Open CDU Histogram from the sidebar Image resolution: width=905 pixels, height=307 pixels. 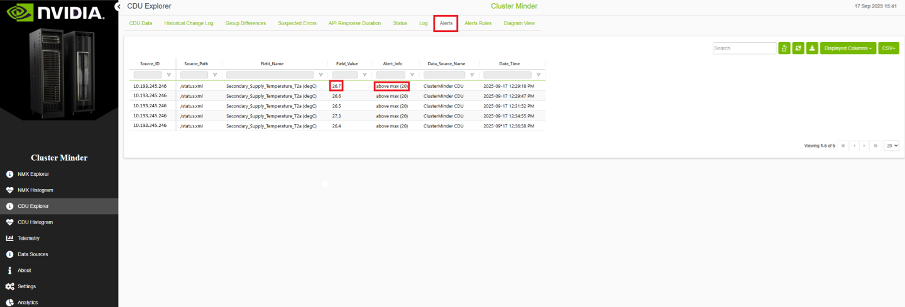[35, 222]
